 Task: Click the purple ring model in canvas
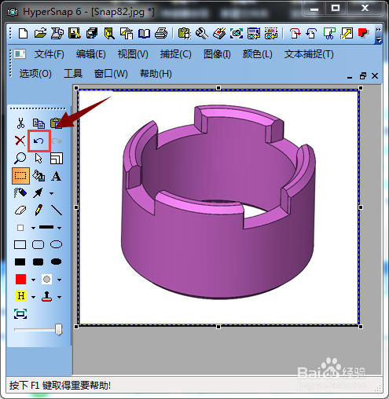(x=218, y=202)
